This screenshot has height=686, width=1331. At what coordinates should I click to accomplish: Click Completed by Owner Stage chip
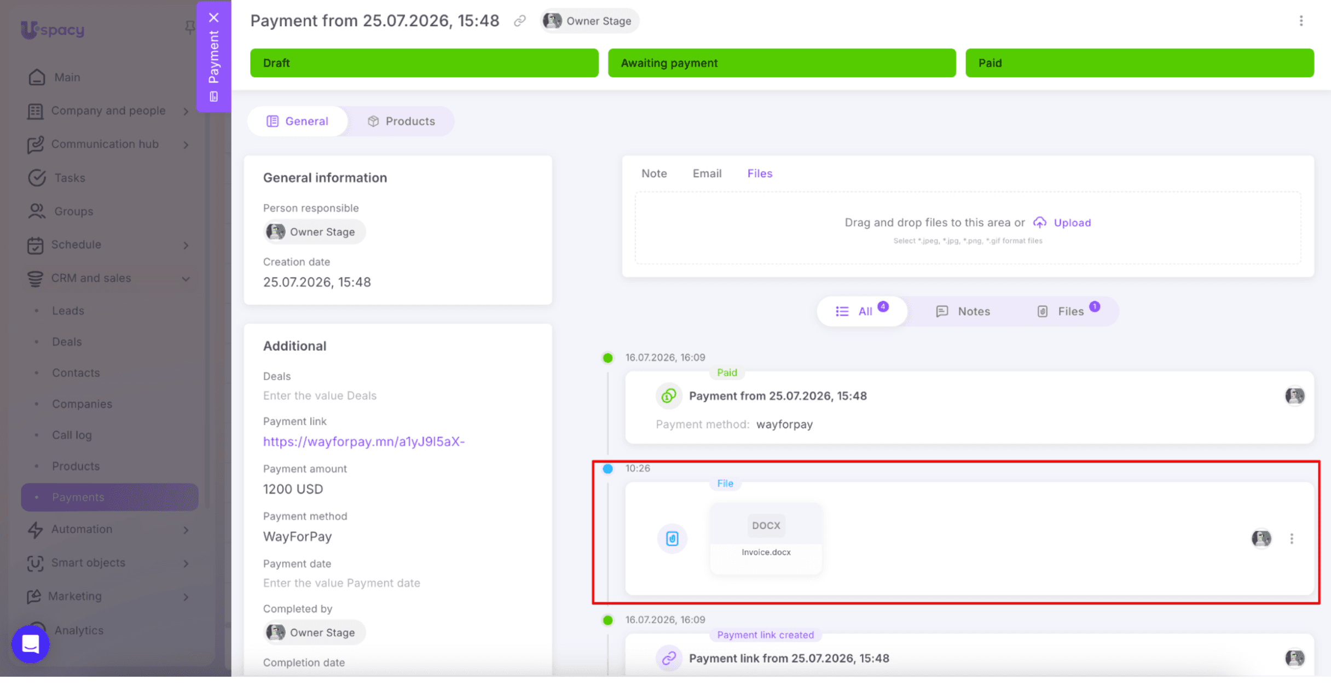coord(314,632)
